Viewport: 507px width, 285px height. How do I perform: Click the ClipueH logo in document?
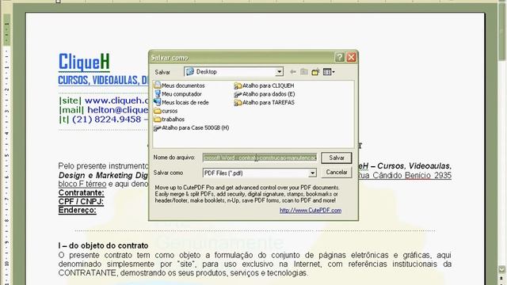pos(84,62)
